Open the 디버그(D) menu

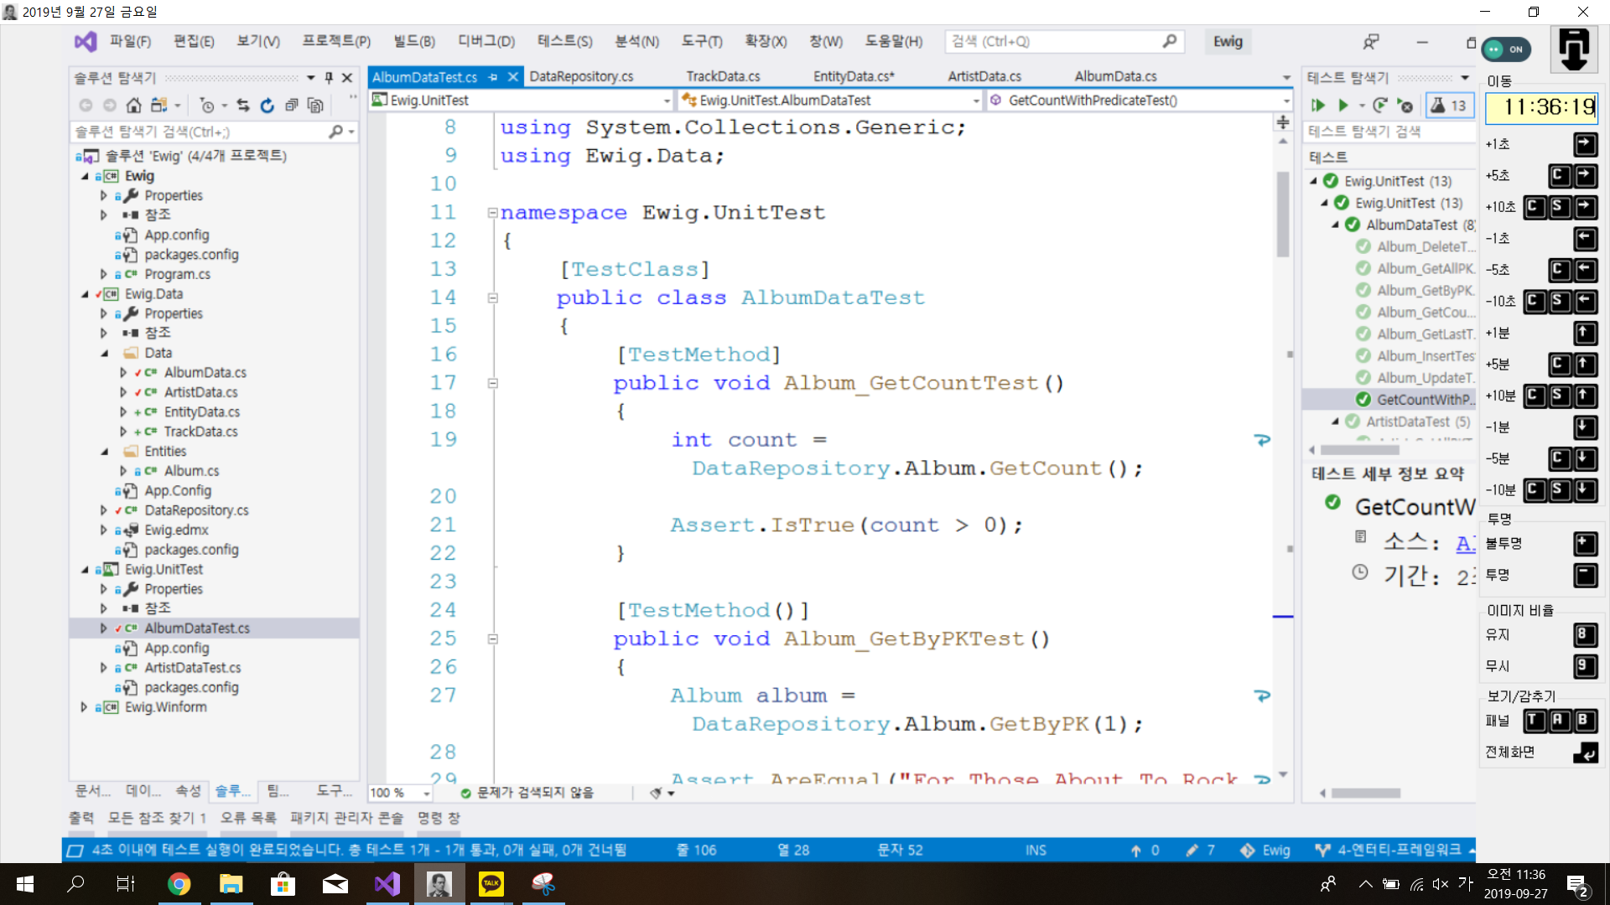486,41
